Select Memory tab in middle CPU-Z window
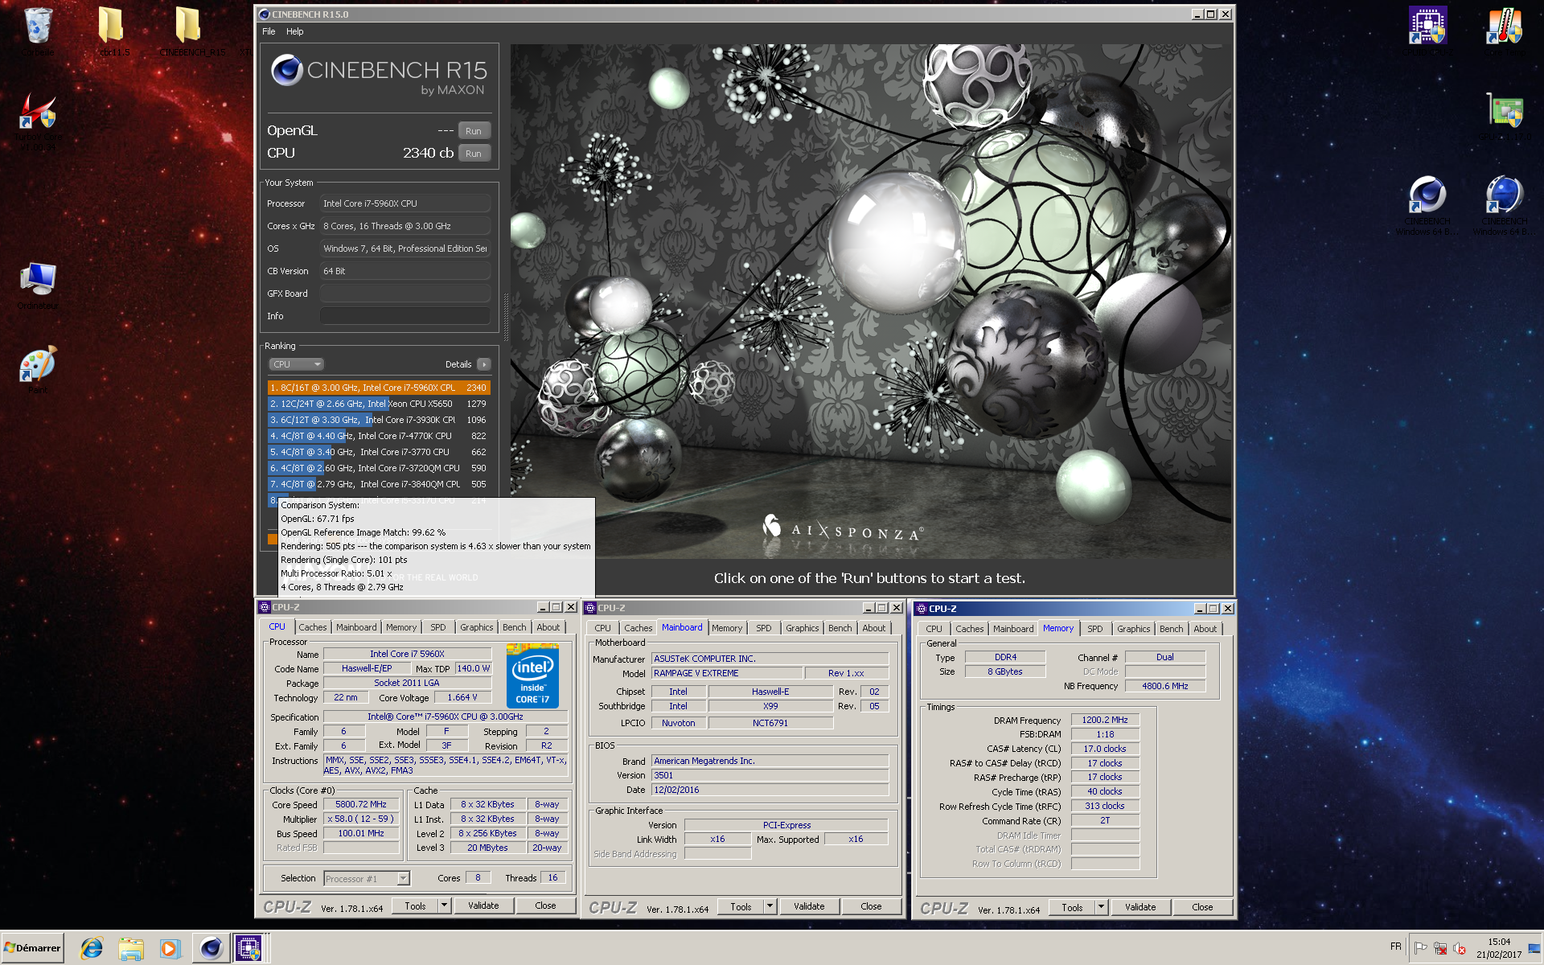Viewport: 1544px width, 965px height. tap(726, 628)
